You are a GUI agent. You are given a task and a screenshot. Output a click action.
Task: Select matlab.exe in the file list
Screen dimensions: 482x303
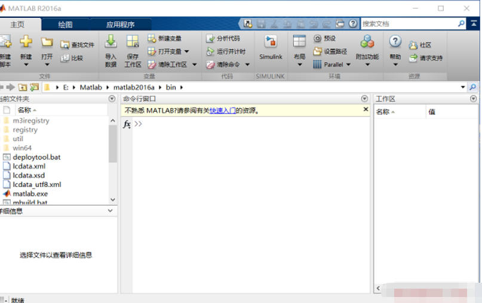[30, 194]
